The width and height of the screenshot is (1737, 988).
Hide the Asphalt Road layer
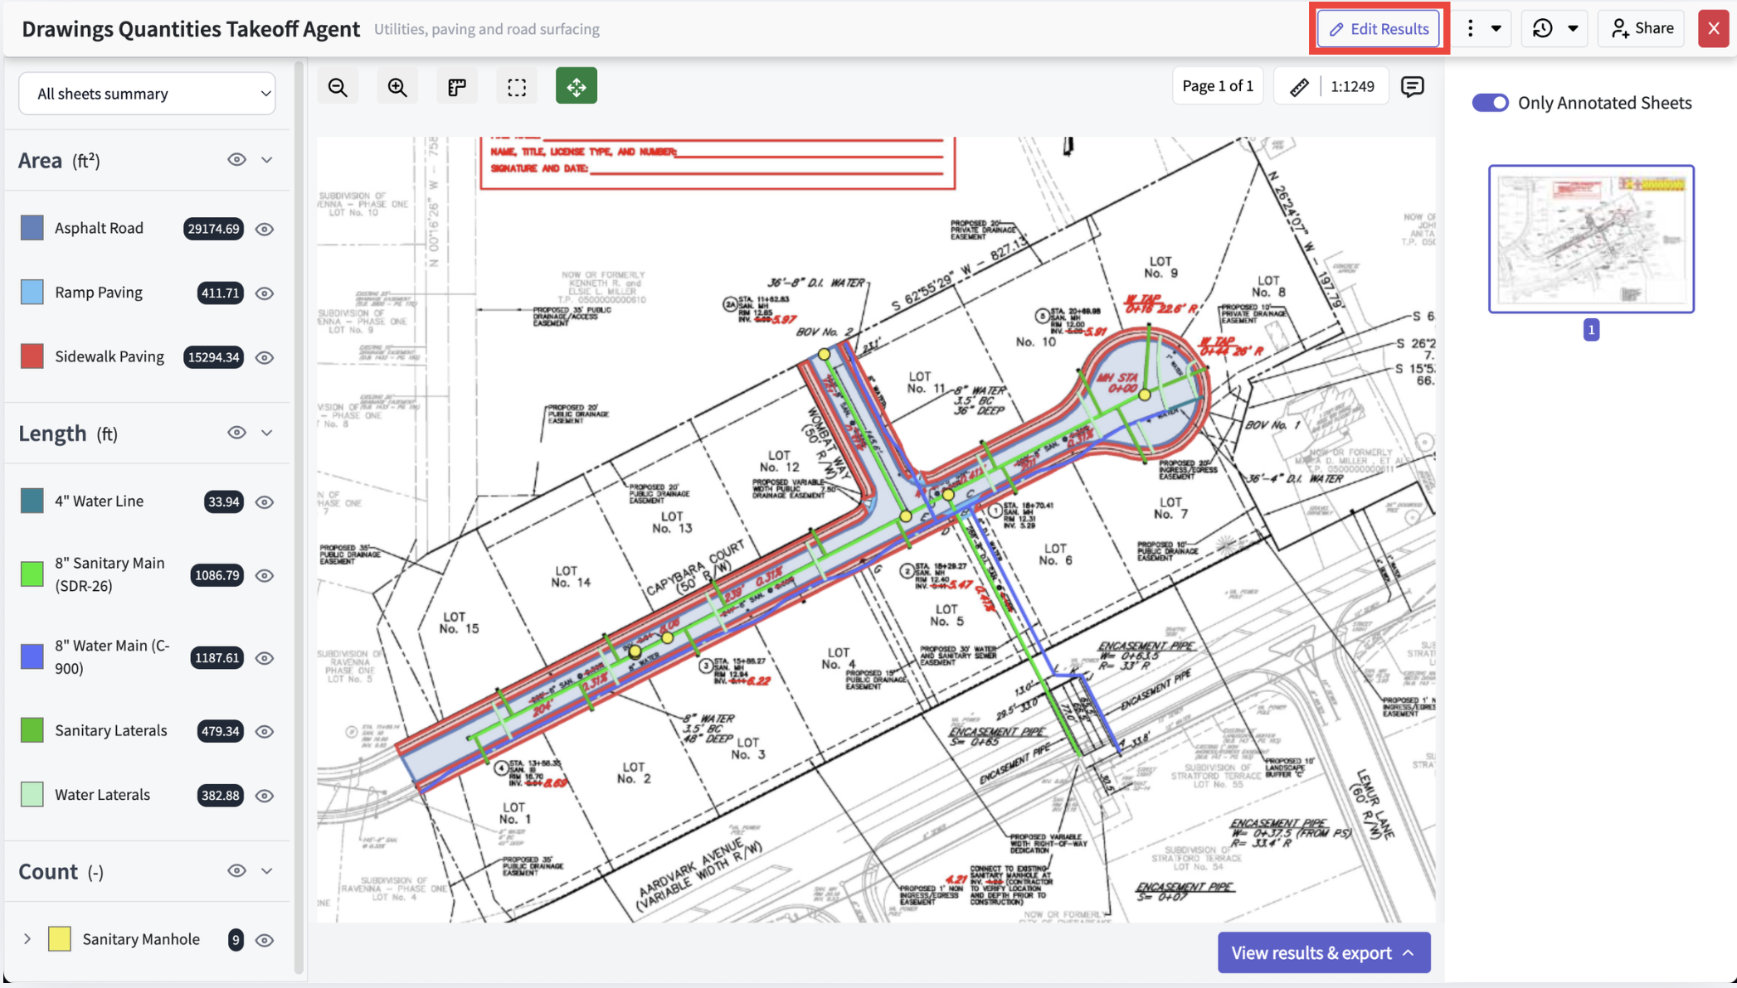pos(265,229)
